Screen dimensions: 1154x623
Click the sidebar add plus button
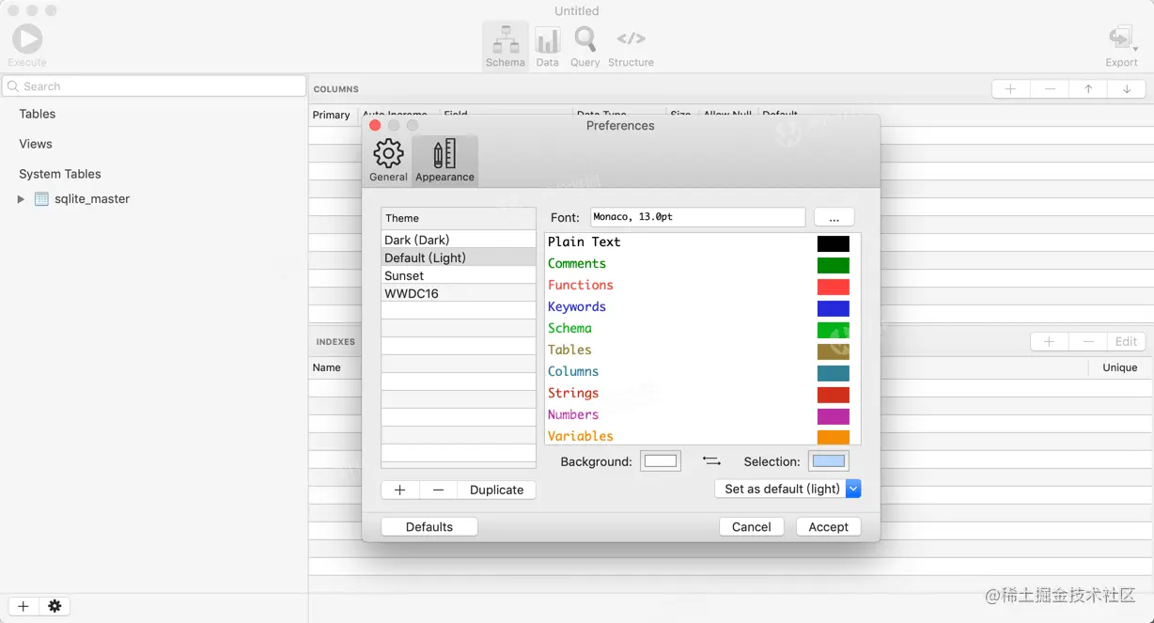[23, 606]
